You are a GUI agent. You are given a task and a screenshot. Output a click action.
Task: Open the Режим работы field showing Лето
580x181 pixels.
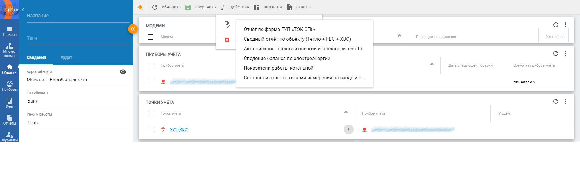pos(77,122)
